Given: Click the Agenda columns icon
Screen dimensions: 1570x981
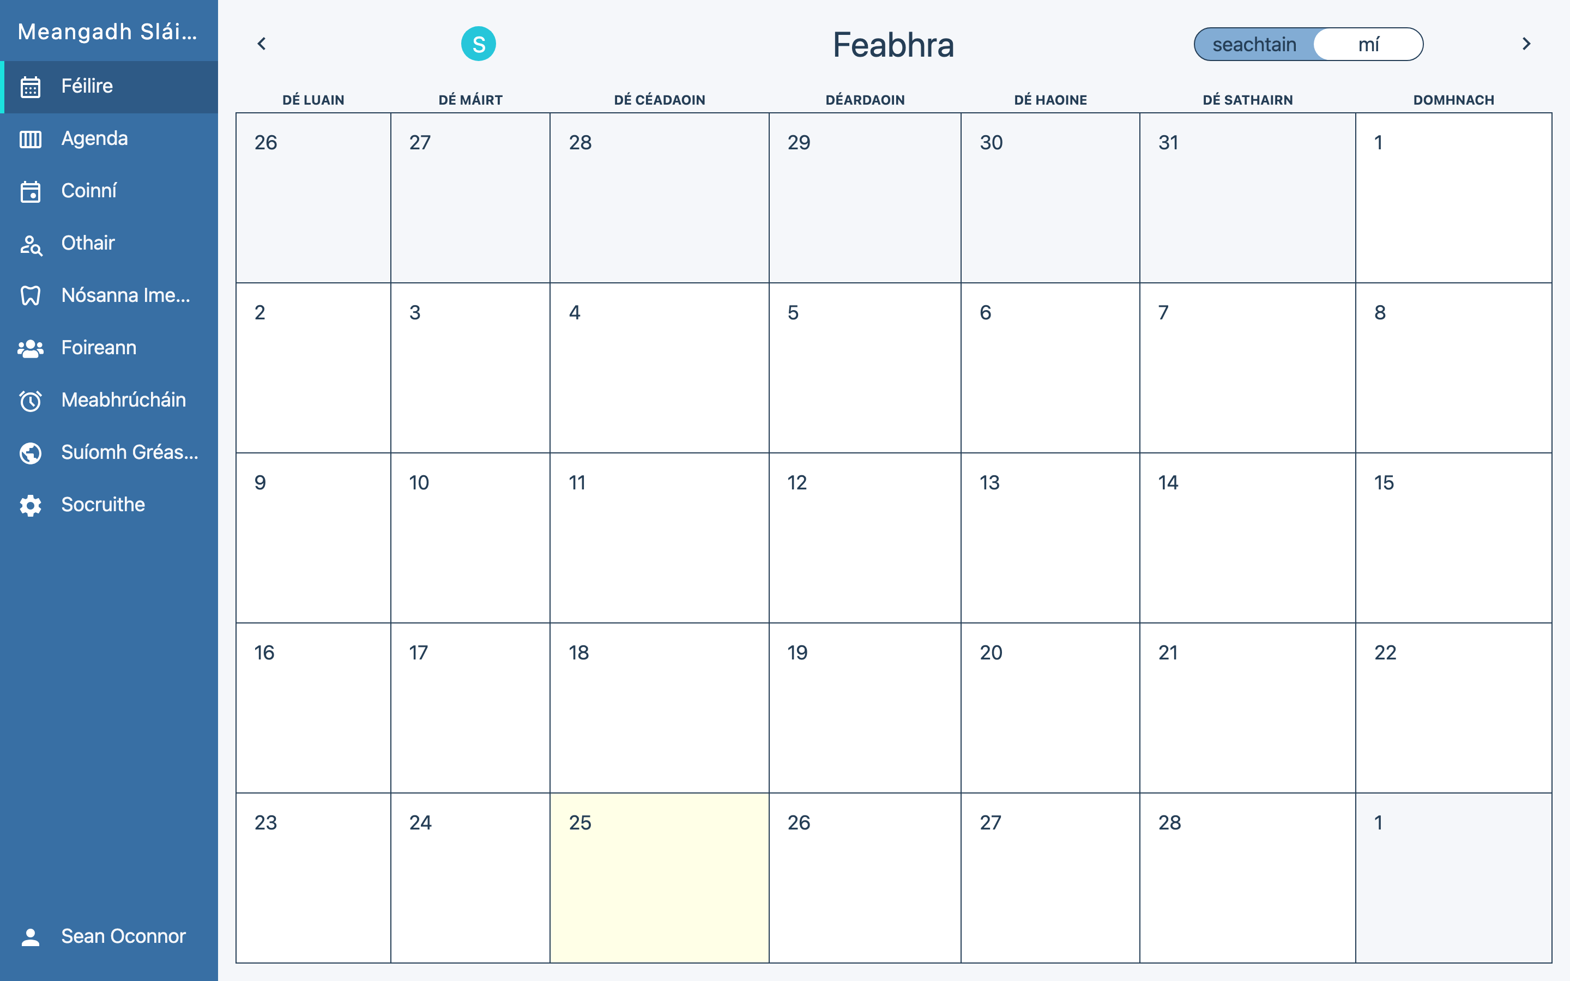Looking at the screenshot, I should [x=31, y=139].
